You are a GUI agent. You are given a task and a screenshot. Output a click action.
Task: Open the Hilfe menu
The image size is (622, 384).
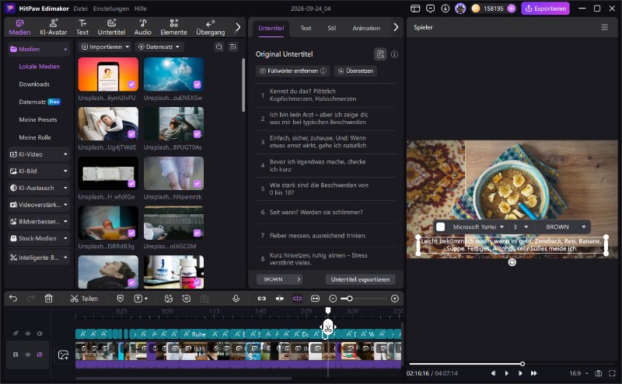tap(141, 9)
